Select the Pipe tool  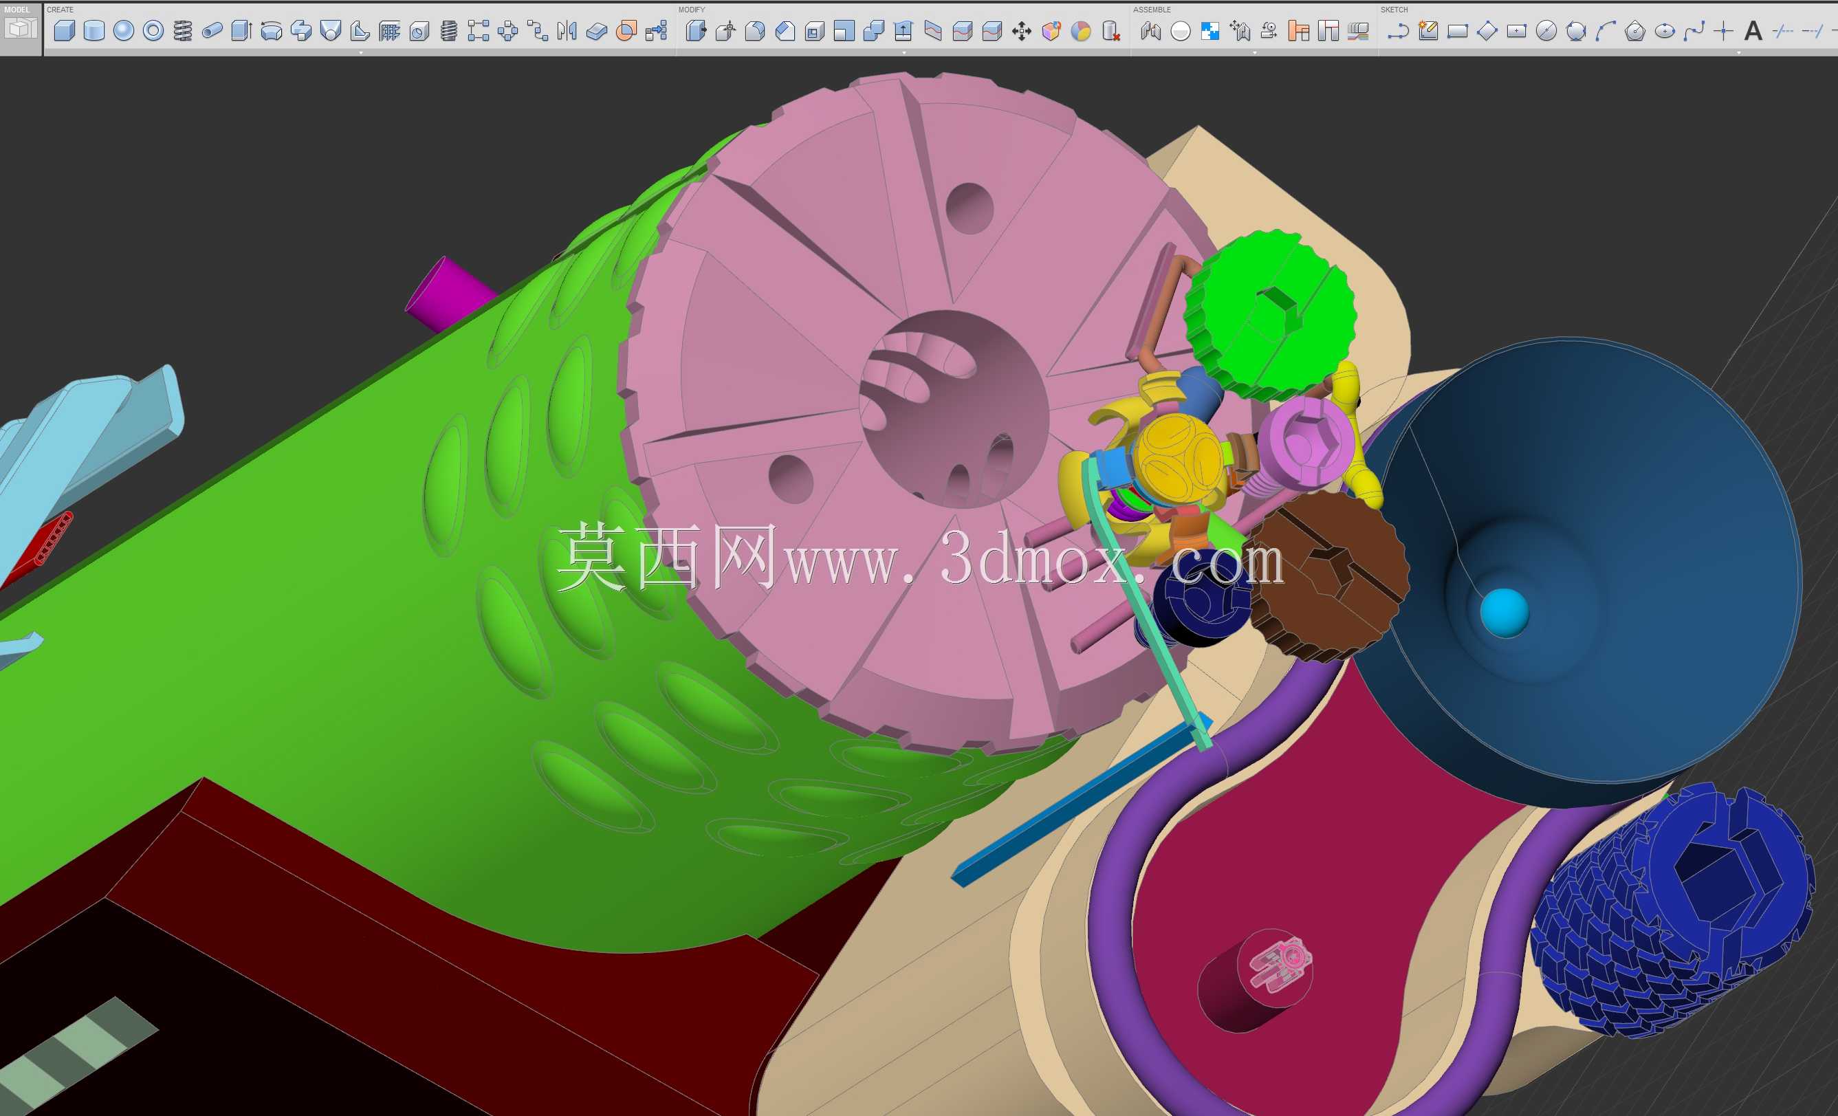click(x=212, y=30)
